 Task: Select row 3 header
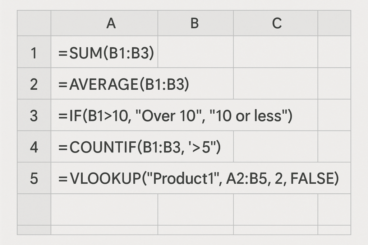34,115
